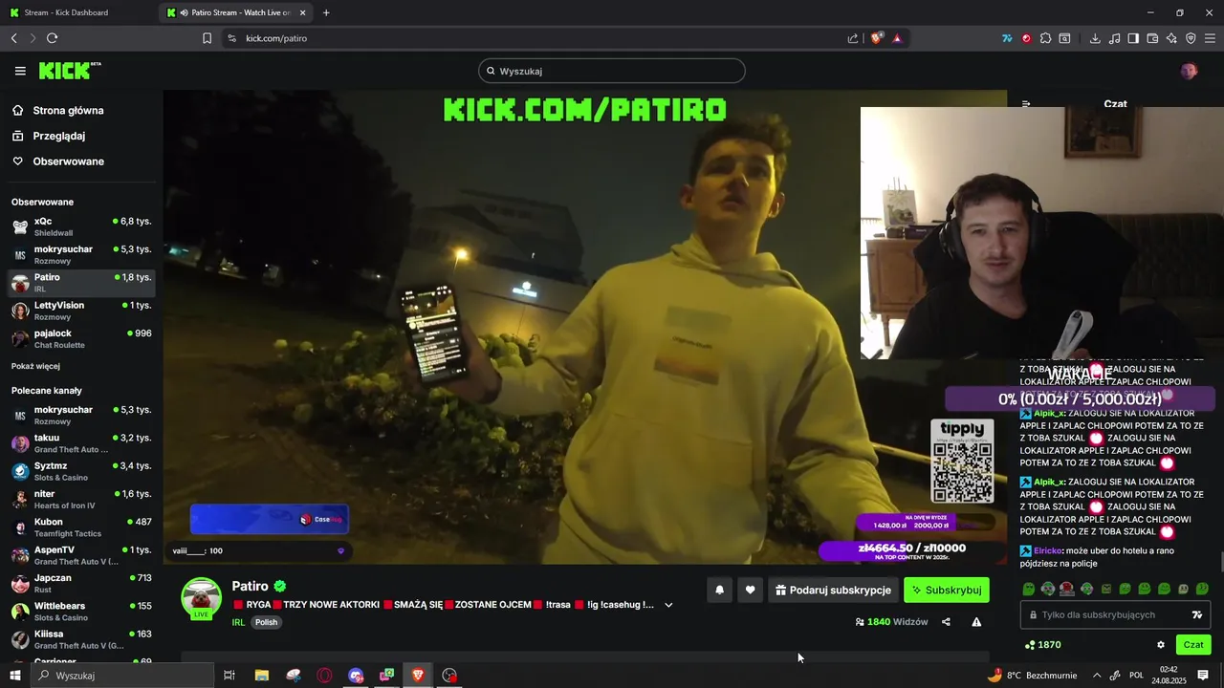Open Kiiissa recommended channel
This screenshot has height=688, width=1224.
(81, 639)
